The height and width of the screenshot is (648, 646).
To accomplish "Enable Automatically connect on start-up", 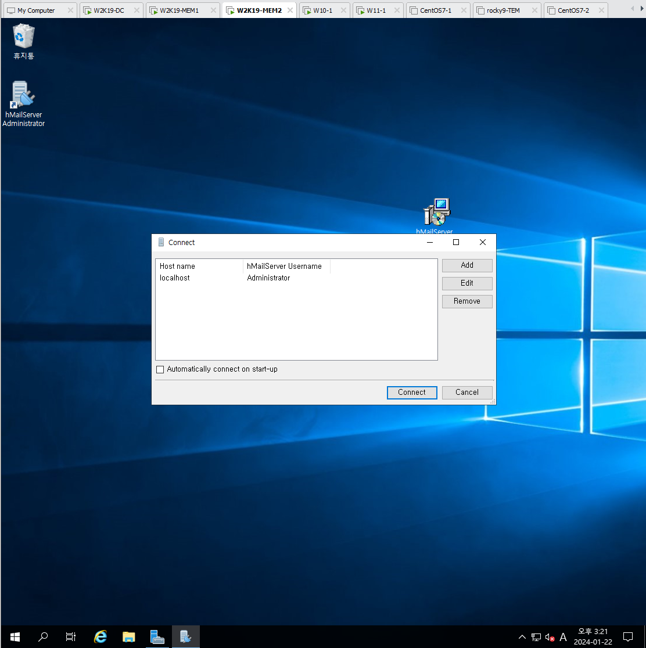I will pos(160,369).
